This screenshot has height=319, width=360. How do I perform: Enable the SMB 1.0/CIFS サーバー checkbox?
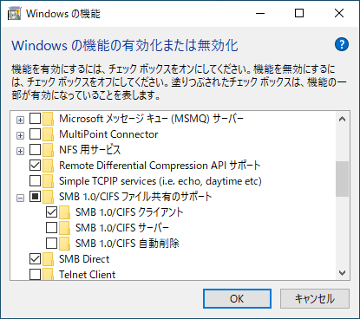click(52, 228)
